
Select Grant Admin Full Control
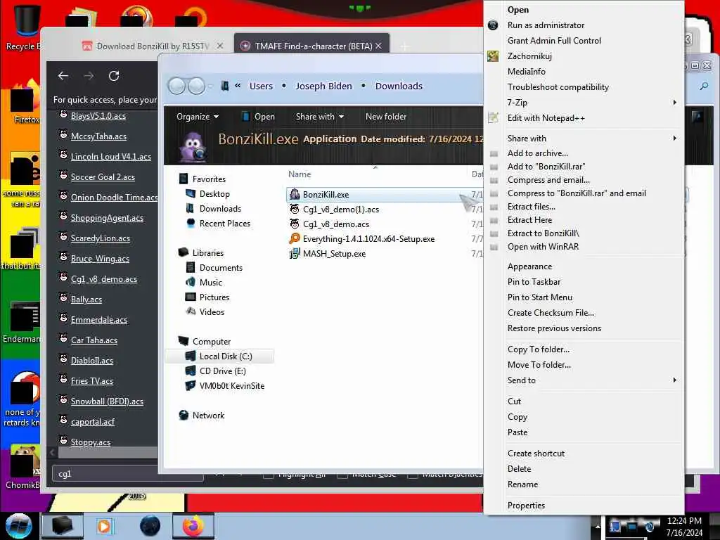[x=554, y=40]
